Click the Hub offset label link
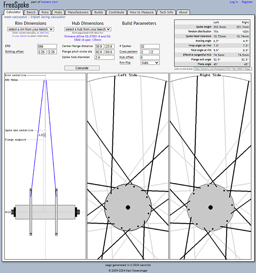Screen dimensions: 256x273 (126, 57)
